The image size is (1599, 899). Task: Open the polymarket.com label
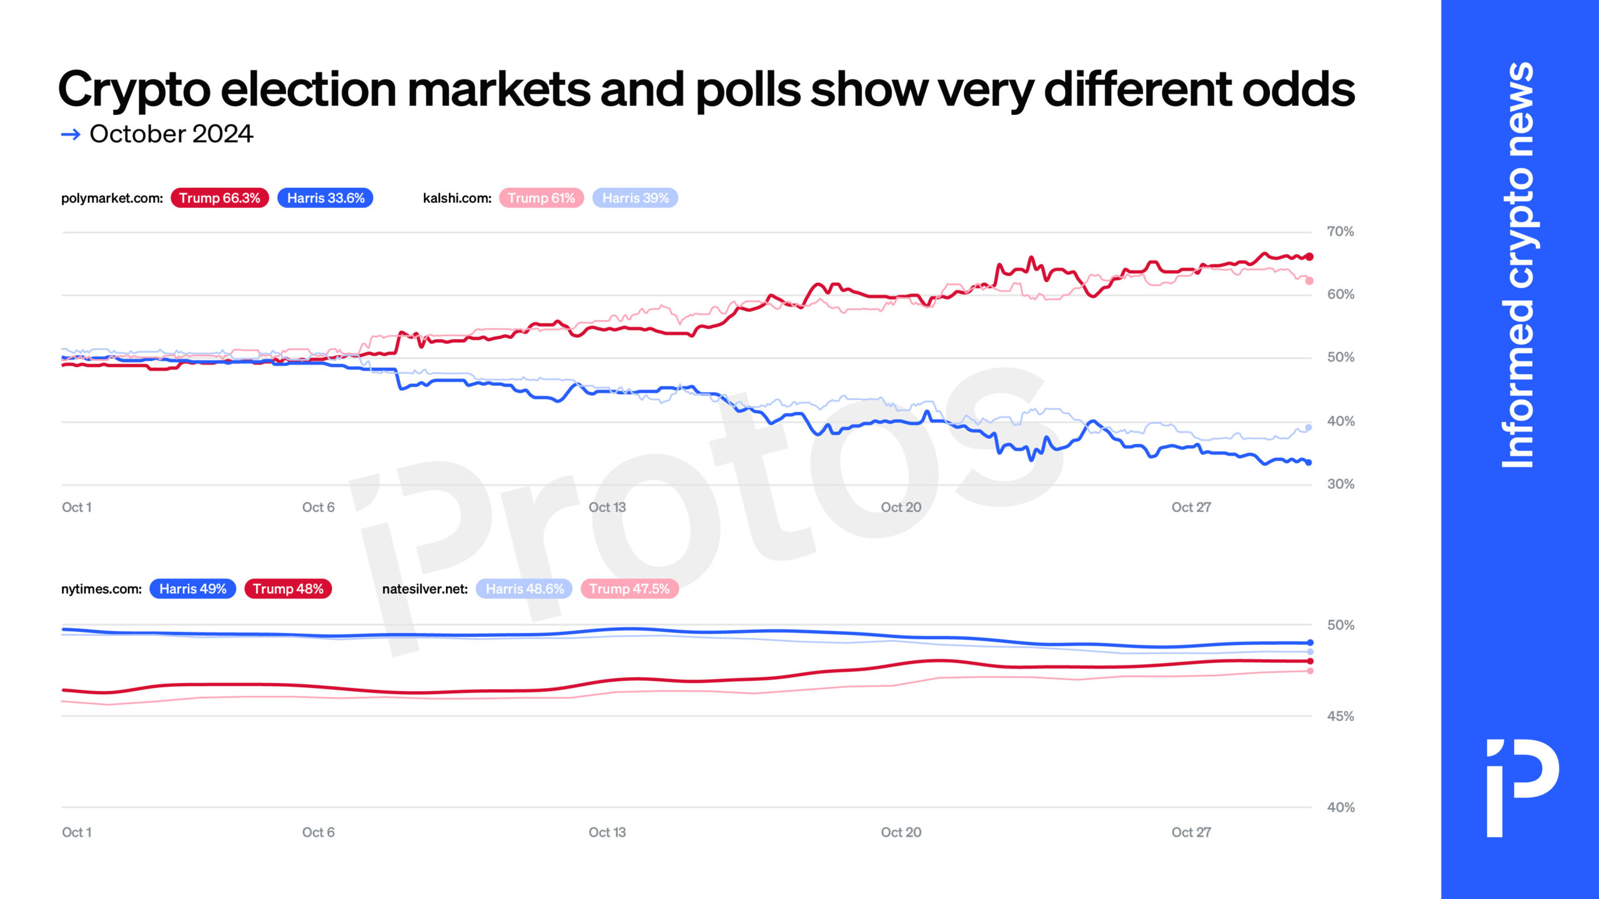pos(112,199)
